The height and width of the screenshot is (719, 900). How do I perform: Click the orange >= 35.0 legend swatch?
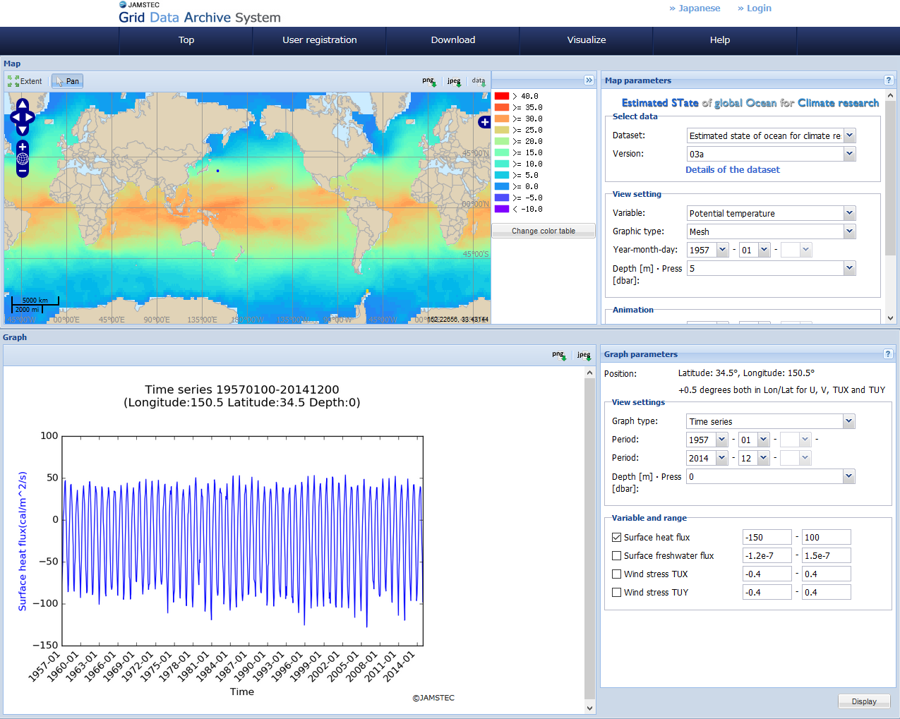[x=502, y=107]
